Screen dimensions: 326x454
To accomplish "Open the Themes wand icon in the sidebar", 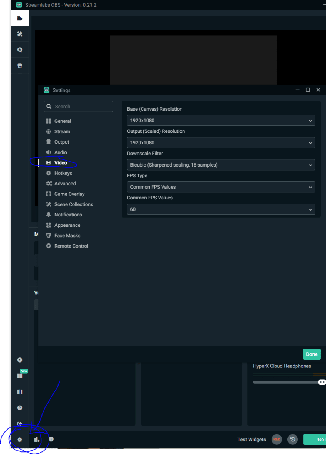I will coord(20,34).
